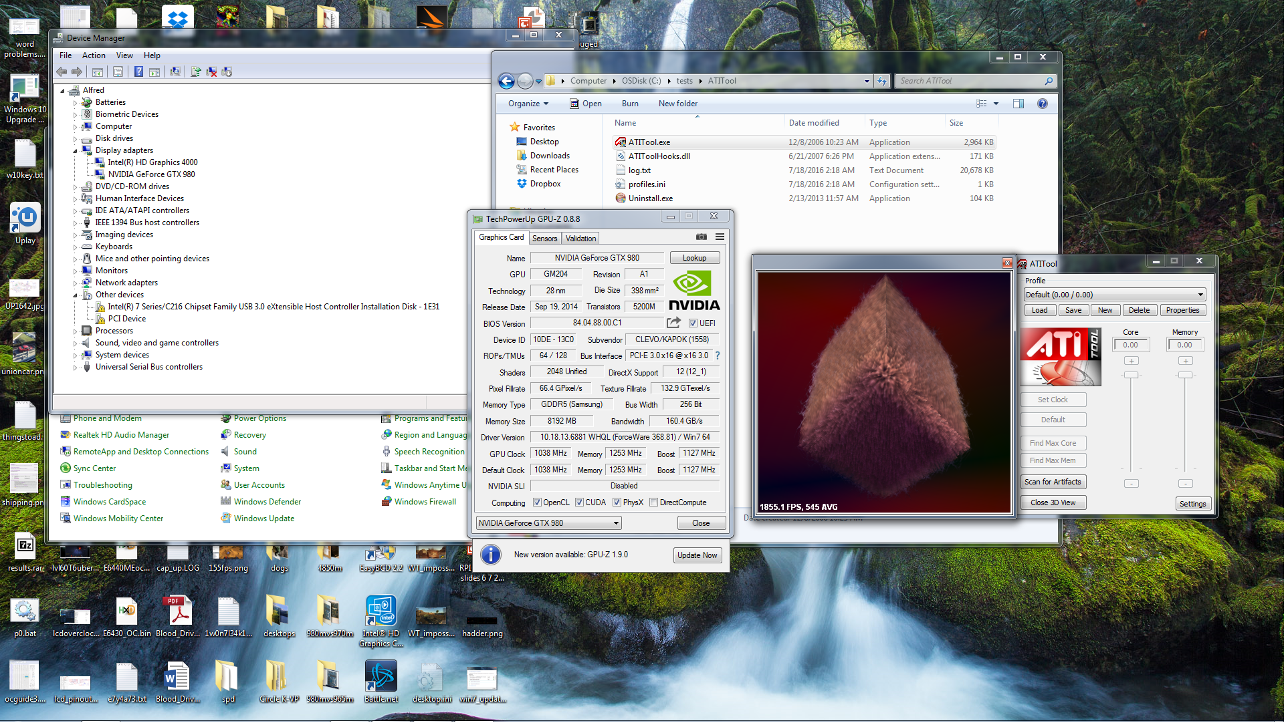Screen dimensions: 1288x723
Task: Click the Dropbox desktop icon
Action: point(178,19)
